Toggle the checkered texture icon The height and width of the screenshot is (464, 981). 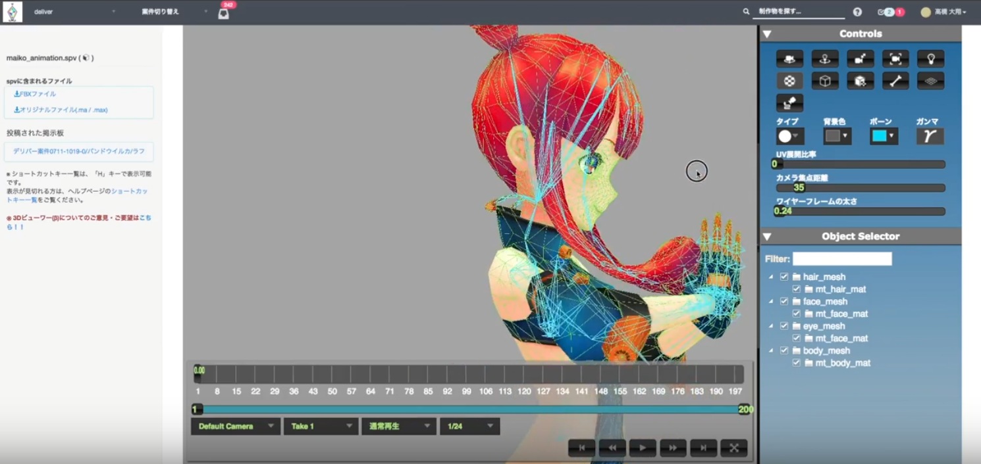click(789, 81)
